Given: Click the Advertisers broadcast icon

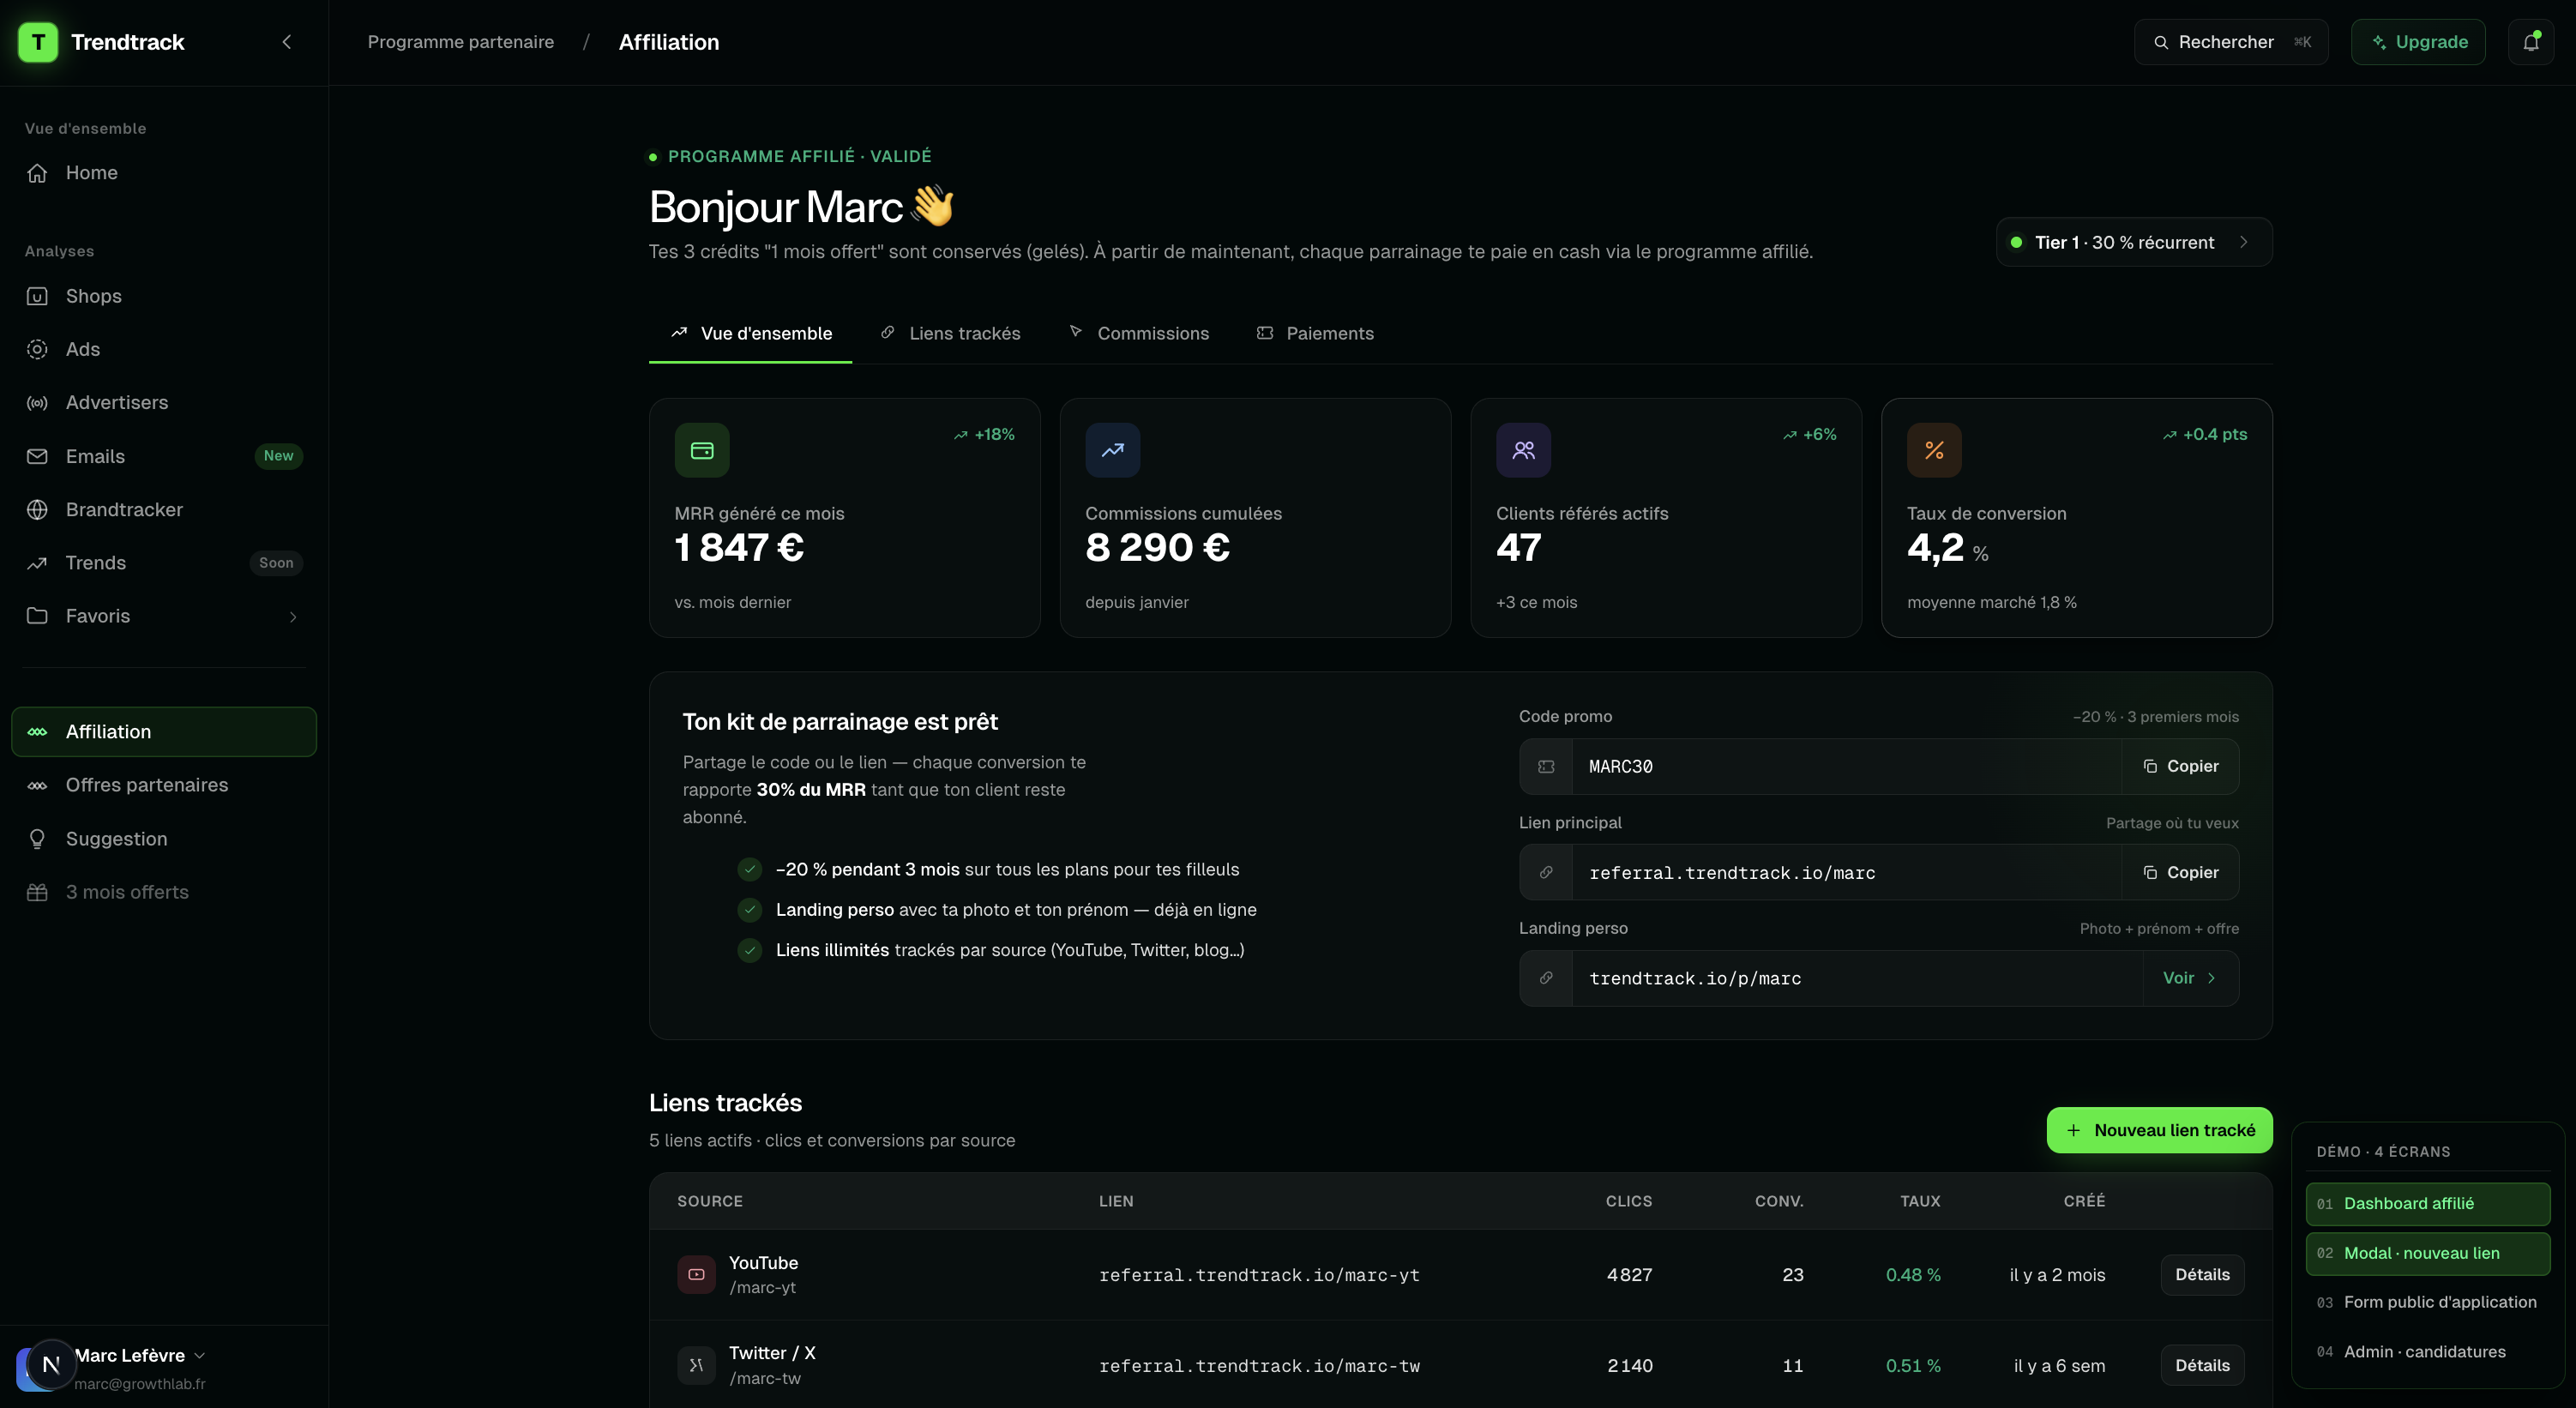Looking at the screenshot, I should click(37, 403).
